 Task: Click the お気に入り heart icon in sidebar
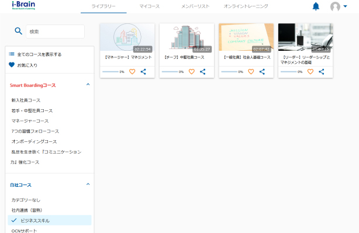pyautogui.click(x=12, y=65)
